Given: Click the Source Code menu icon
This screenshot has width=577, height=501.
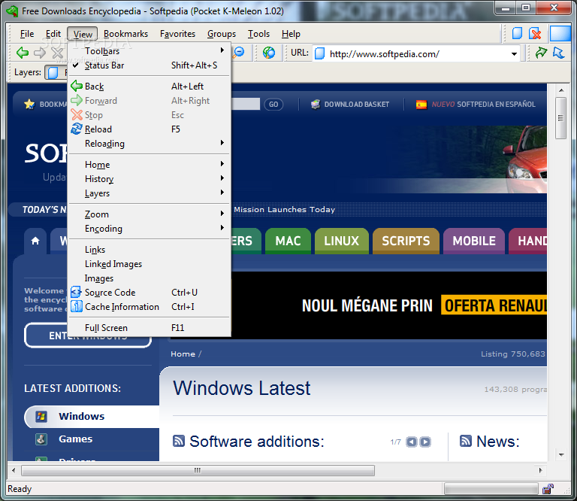Looking at the screenshot, I should click(76, 292).
